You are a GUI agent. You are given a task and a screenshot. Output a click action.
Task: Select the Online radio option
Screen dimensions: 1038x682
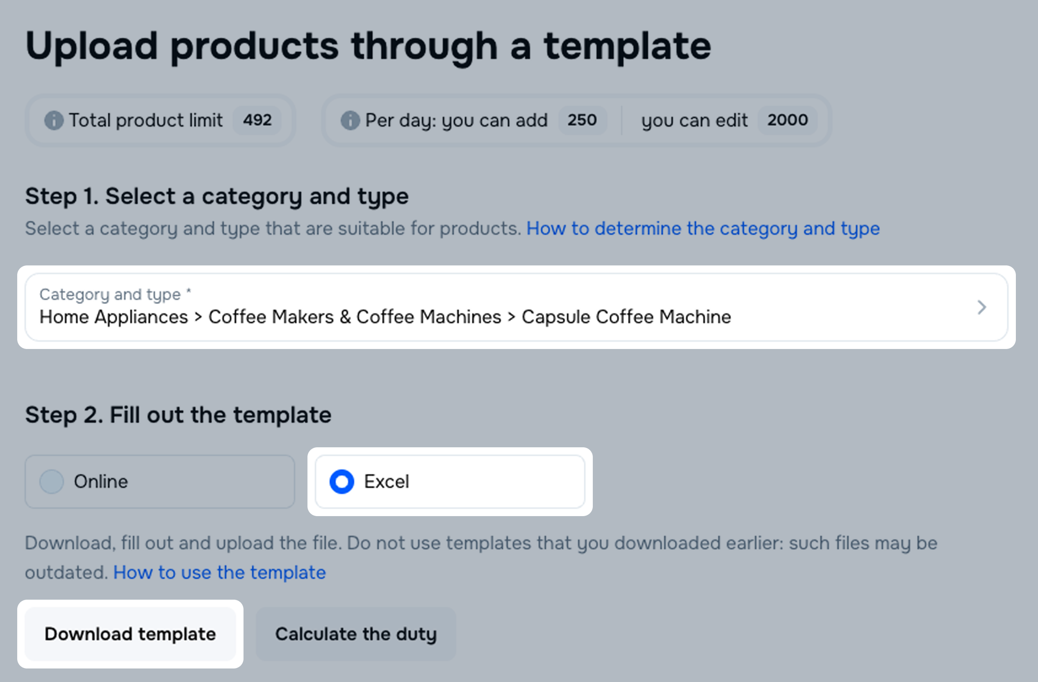click(x=52, y=482)
